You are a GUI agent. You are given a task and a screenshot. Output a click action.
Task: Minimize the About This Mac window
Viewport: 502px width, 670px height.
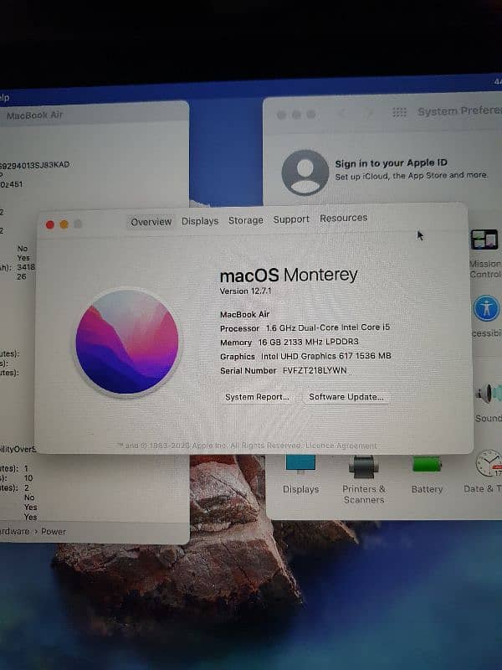point(64,224)
